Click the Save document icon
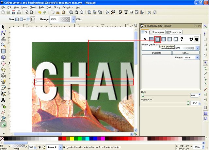The image size is (209, 150). [14, 12]
